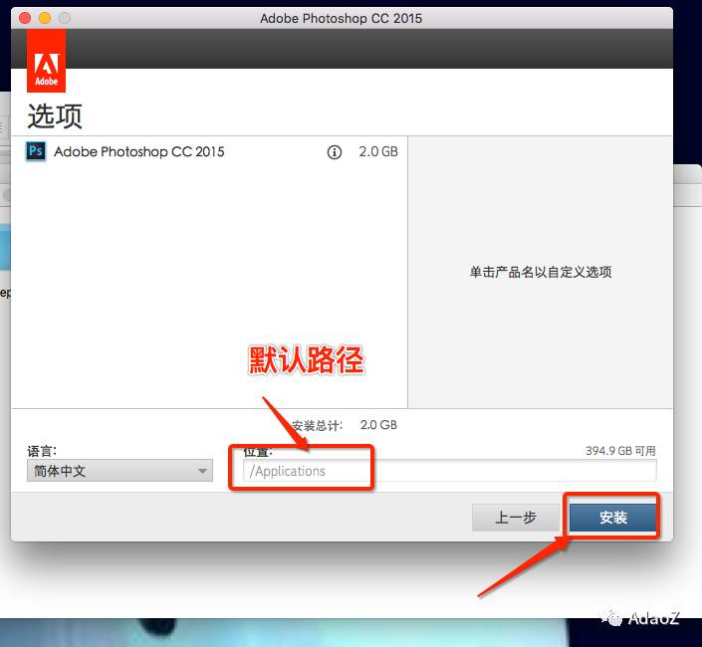
Task: Click the 安装总计 total size label
Action: point(319,425)
